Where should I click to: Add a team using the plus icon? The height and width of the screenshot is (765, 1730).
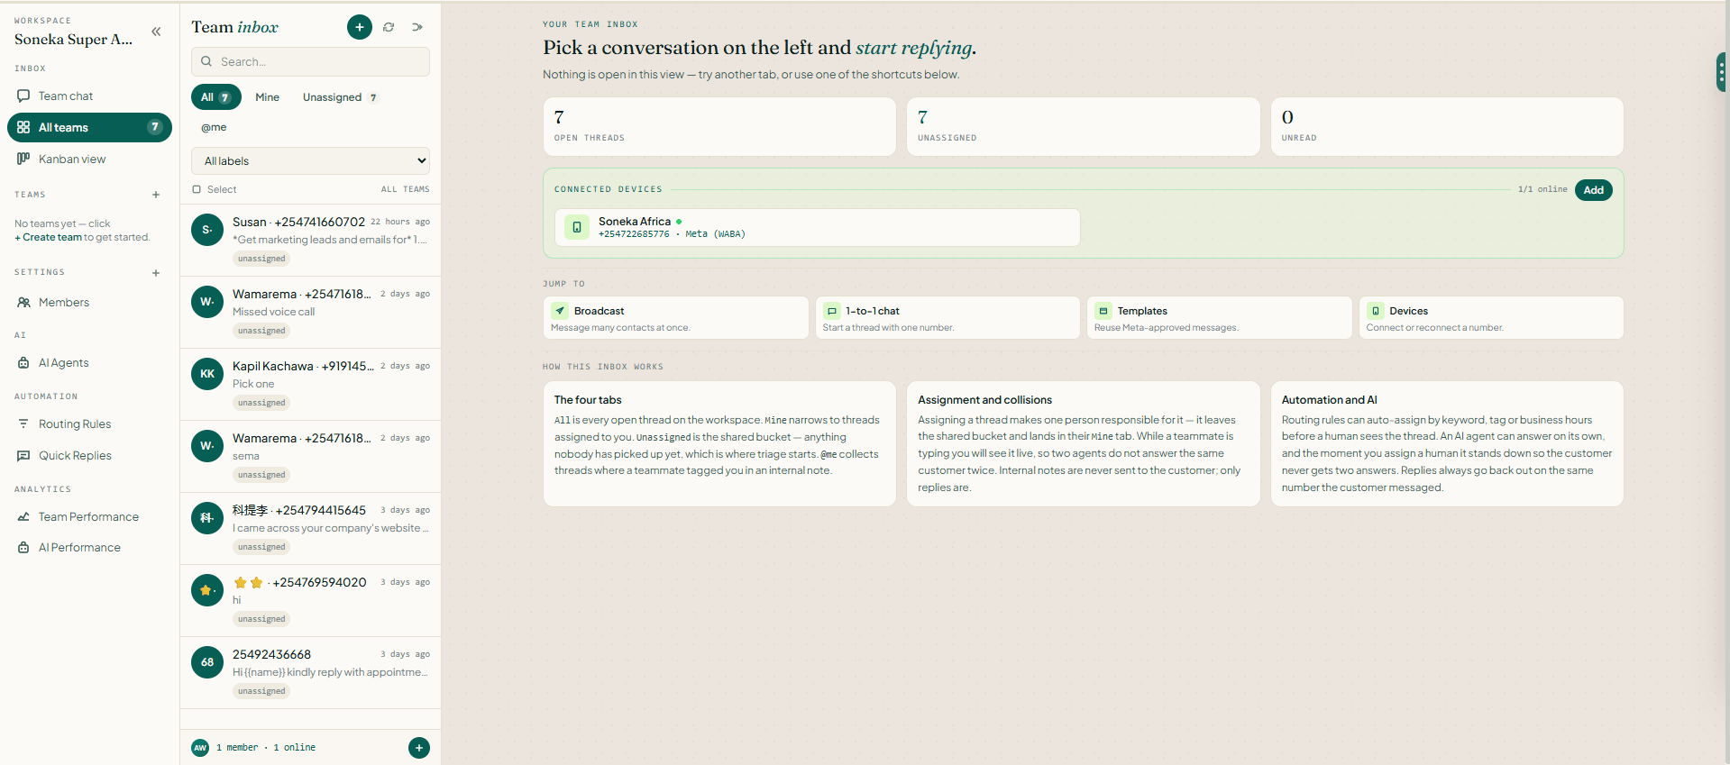pyautogui.click(x=156, y=195)
